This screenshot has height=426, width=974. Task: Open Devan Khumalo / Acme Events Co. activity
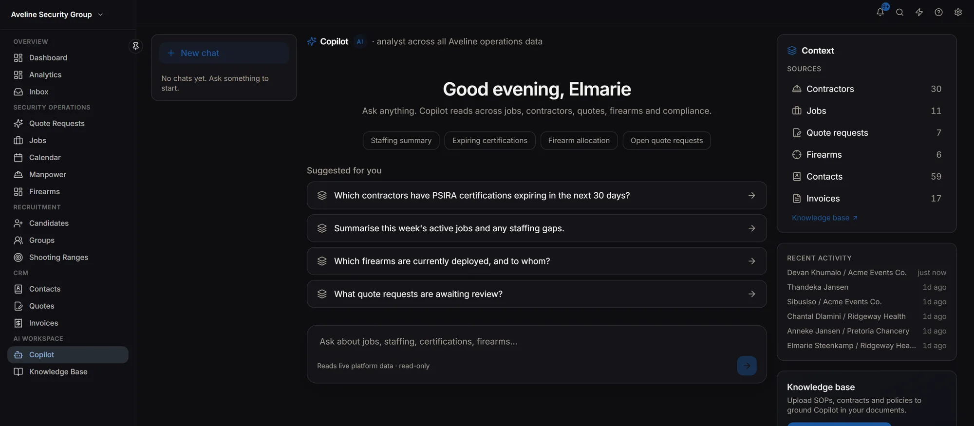(866, 273)
